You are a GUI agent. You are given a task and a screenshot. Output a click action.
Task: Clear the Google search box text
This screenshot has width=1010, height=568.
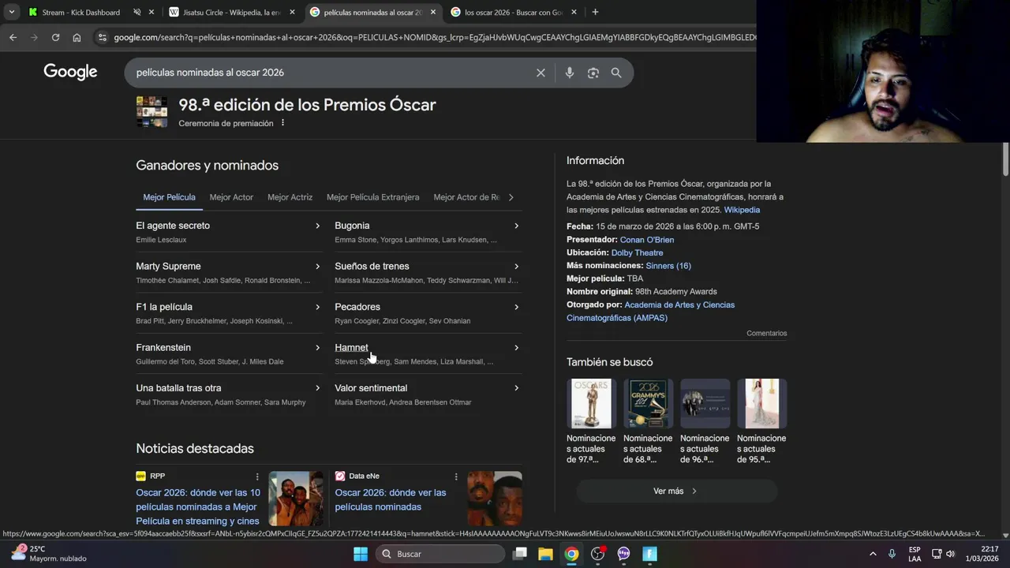tap(541, 73)
